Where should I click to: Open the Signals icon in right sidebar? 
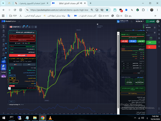point(159,30)
